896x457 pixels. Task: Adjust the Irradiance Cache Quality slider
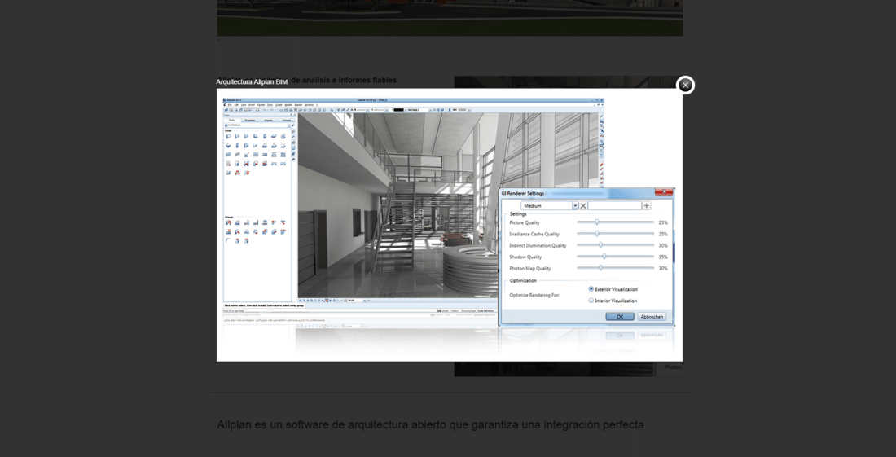coord(616,234)
